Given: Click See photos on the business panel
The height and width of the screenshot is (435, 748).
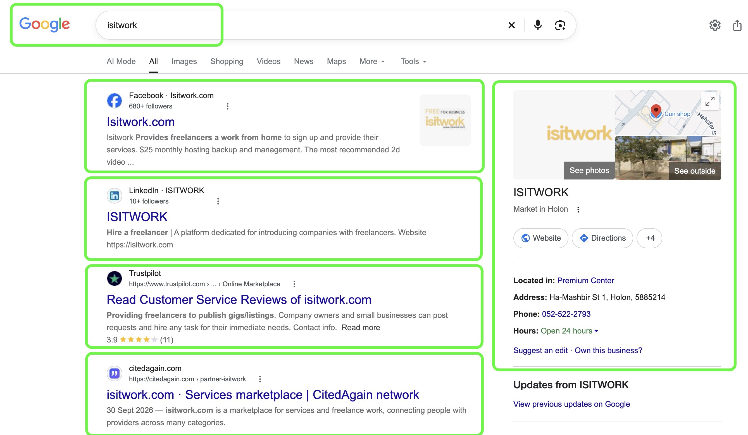Looking at the screenshot, I should (x=589, y=171).
